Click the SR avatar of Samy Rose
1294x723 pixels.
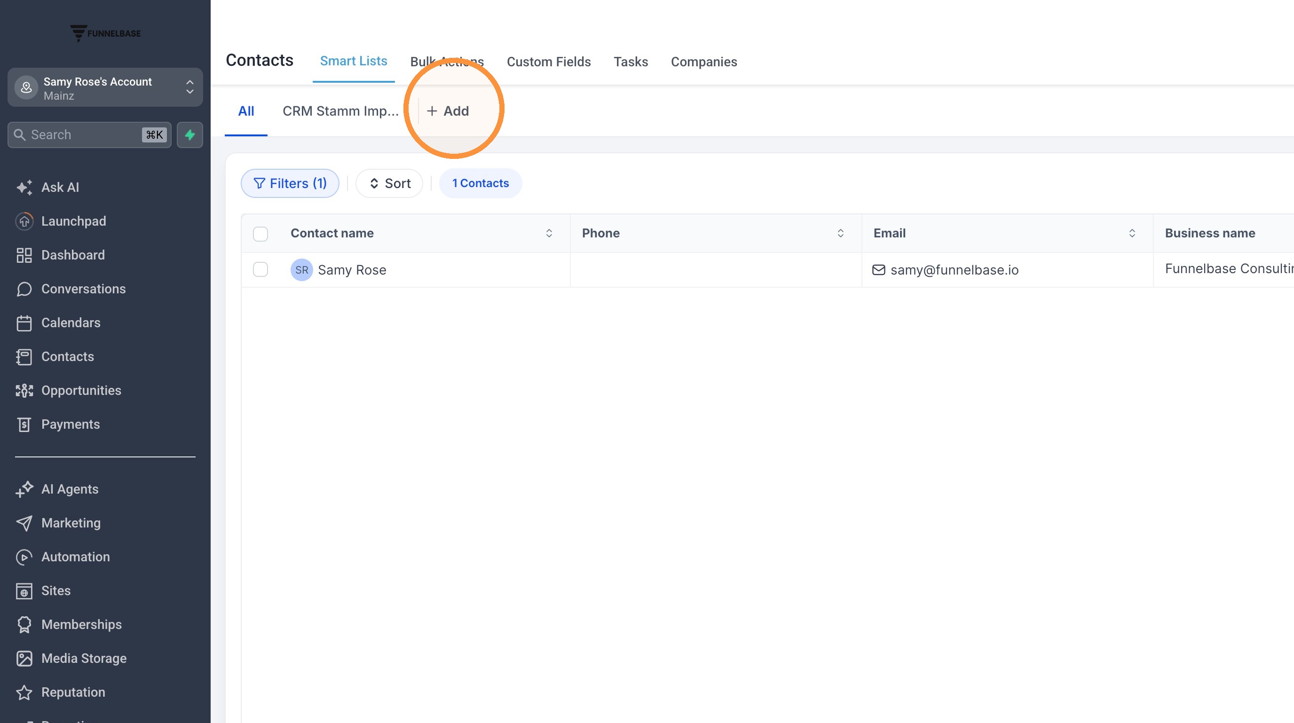(301, 270)
